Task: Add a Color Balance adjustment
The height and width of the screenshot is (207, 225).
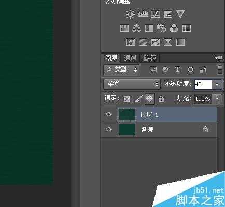Action: coord(136,28)
